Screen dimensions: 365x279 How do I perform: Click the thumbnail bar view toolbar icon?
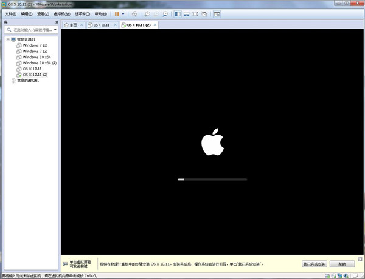[x=186, y=14]
